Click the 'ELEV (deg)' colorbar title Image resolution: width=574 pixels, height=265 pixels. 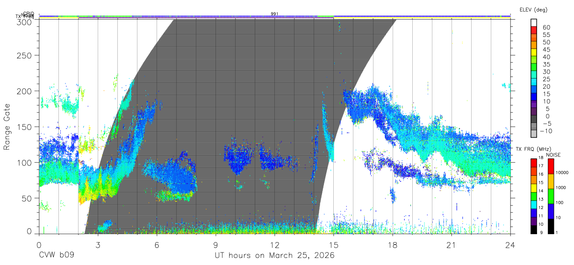pyautogui.click(x=533, y=10)
